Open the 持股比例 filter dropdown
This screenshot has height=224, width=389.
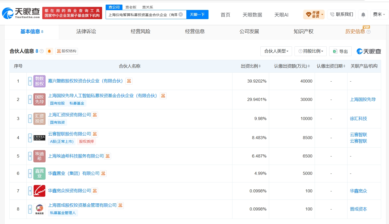pyautogui.click(x=311, y=51)
